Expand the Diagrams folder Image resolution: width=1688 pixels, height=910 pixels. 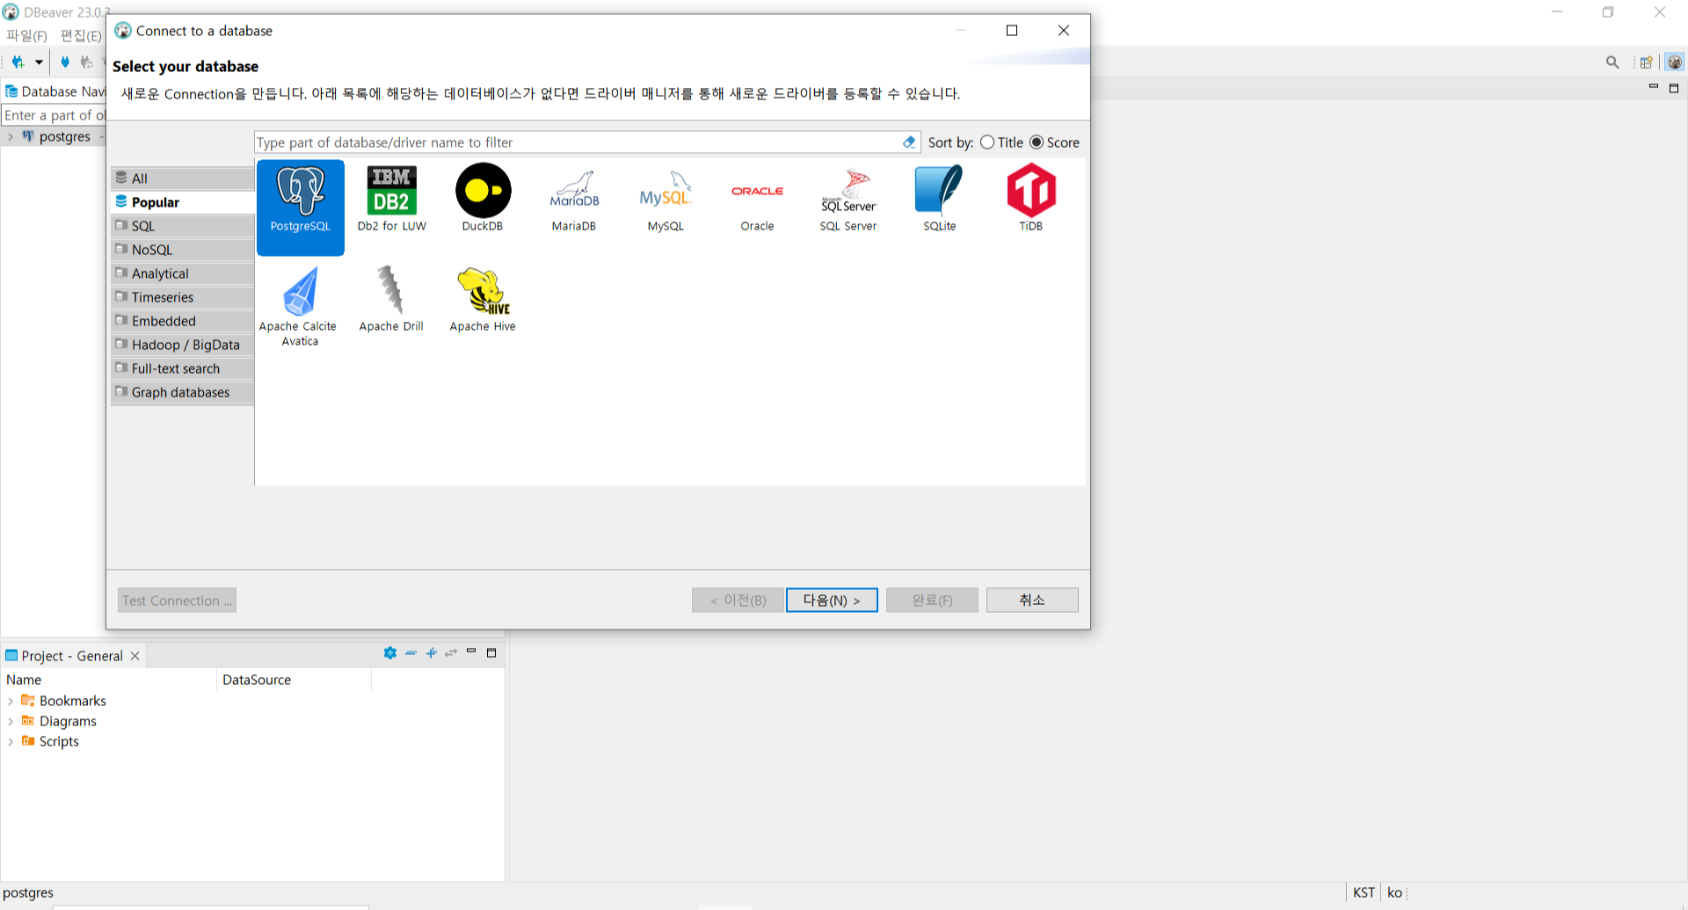point(11,721)
